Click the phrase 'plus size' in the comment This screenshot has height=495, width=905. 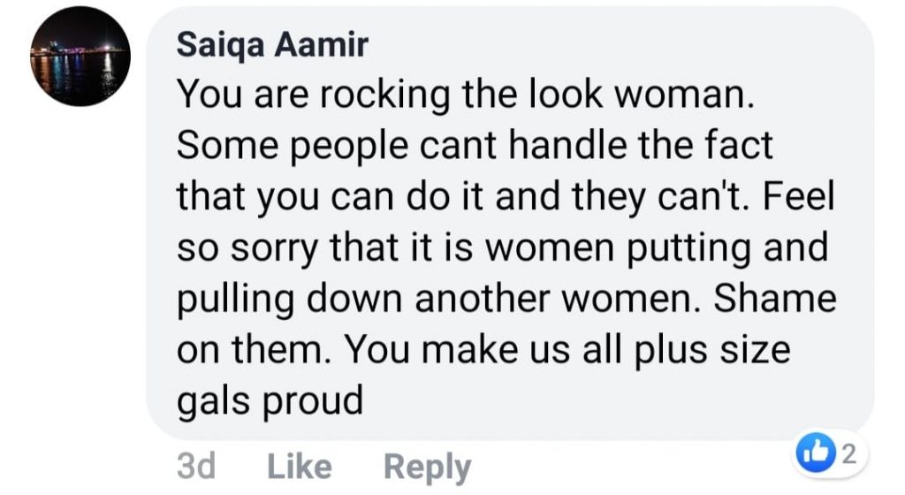pyautogui.click(x=712, y=350)
